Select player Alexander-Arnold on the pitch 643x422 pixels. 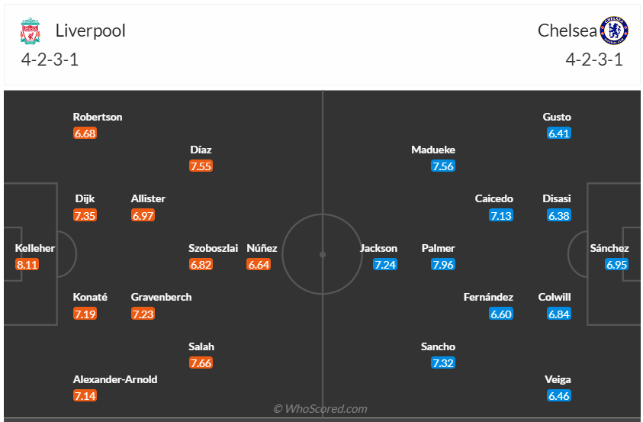(115, 379)
